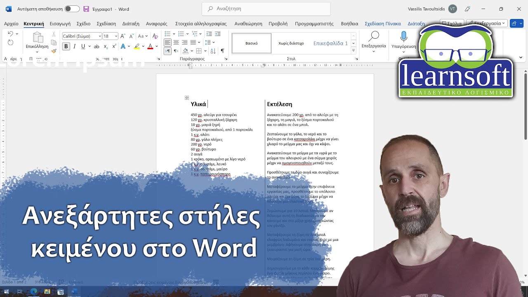
Task: Switch to the Εισαγωγή tab
Action: pos(60,24)
